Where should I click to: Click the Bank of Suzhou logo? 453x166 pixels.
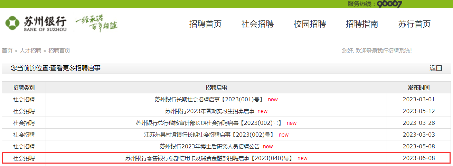(x=36, y=24)
